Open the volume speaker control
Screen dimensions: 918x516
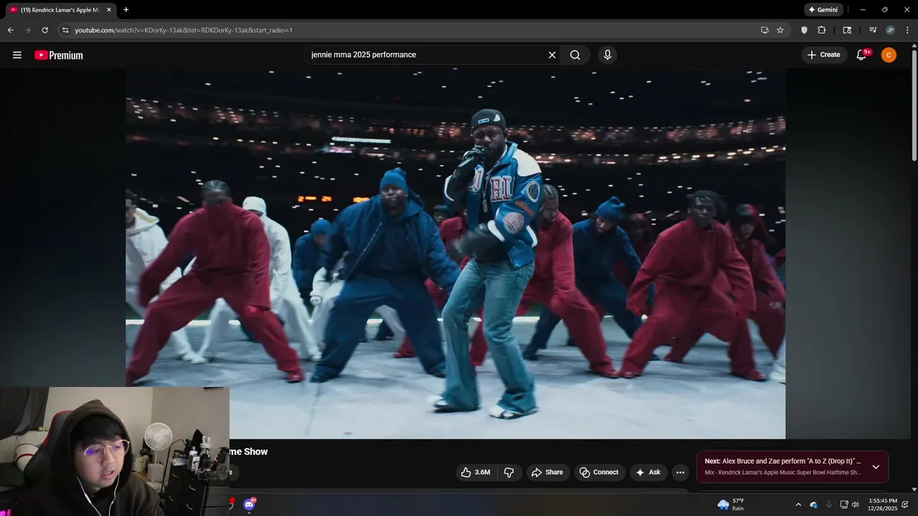855,505
